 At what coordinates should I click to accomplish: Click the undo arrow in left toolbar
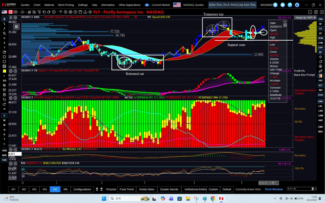click(4, 99)
